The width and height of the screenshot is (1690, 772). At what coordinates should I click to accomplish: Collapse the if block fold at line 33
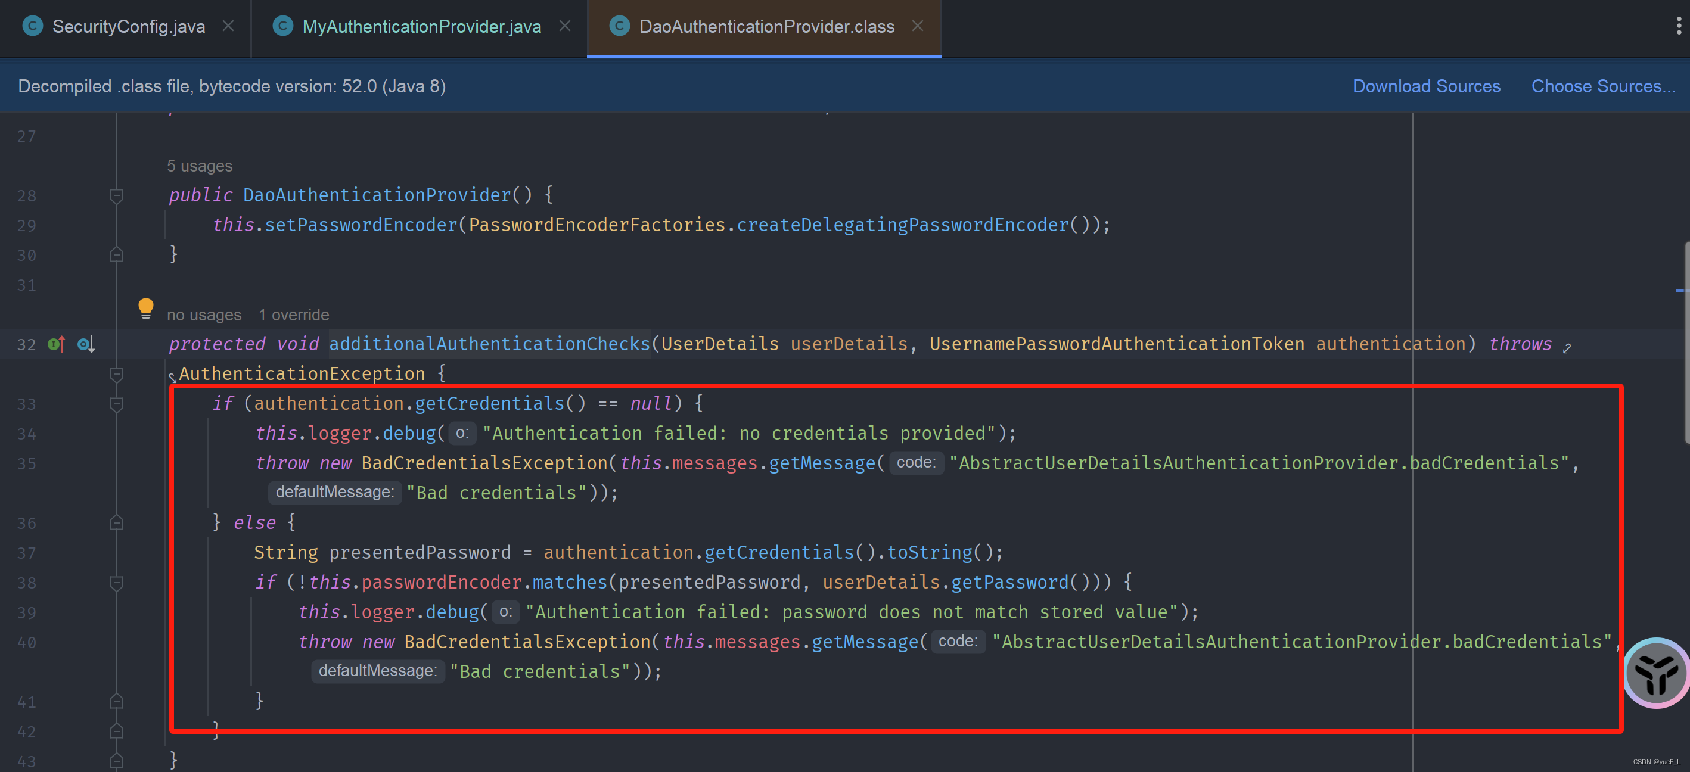(117, 404)
